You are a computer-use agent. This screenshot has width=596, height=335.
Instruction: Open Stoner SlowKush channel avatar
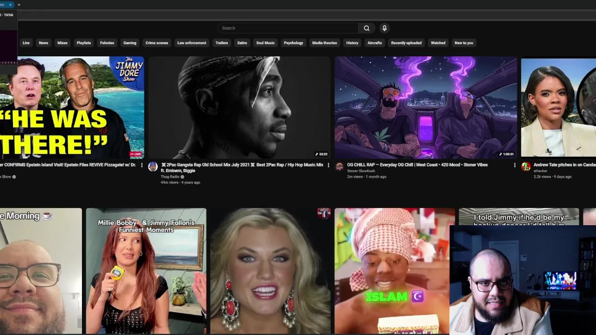pos(339,167)
